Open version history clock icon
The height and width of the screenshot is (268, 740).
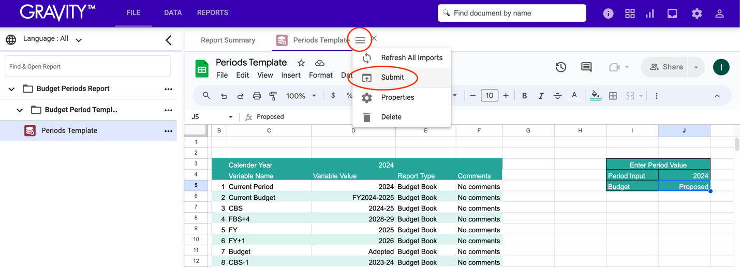coord(561,67)
